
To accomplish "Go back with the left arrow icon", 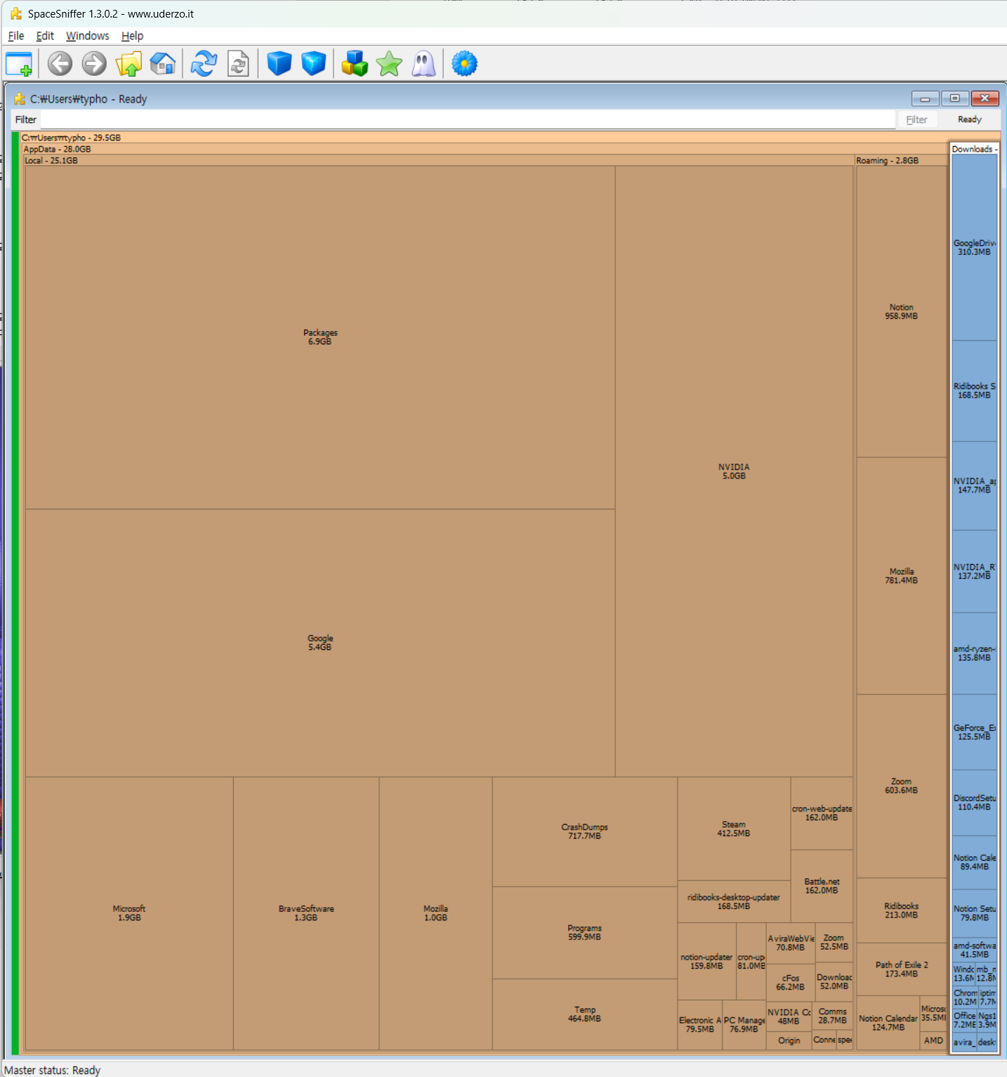I will (x=60, y=64).
